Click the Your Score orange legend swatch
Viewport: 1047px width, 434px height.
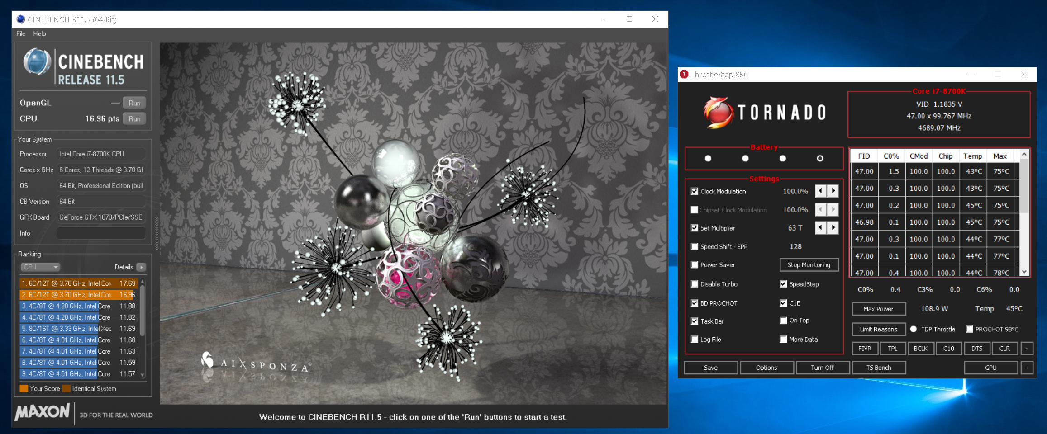[24, 388]
